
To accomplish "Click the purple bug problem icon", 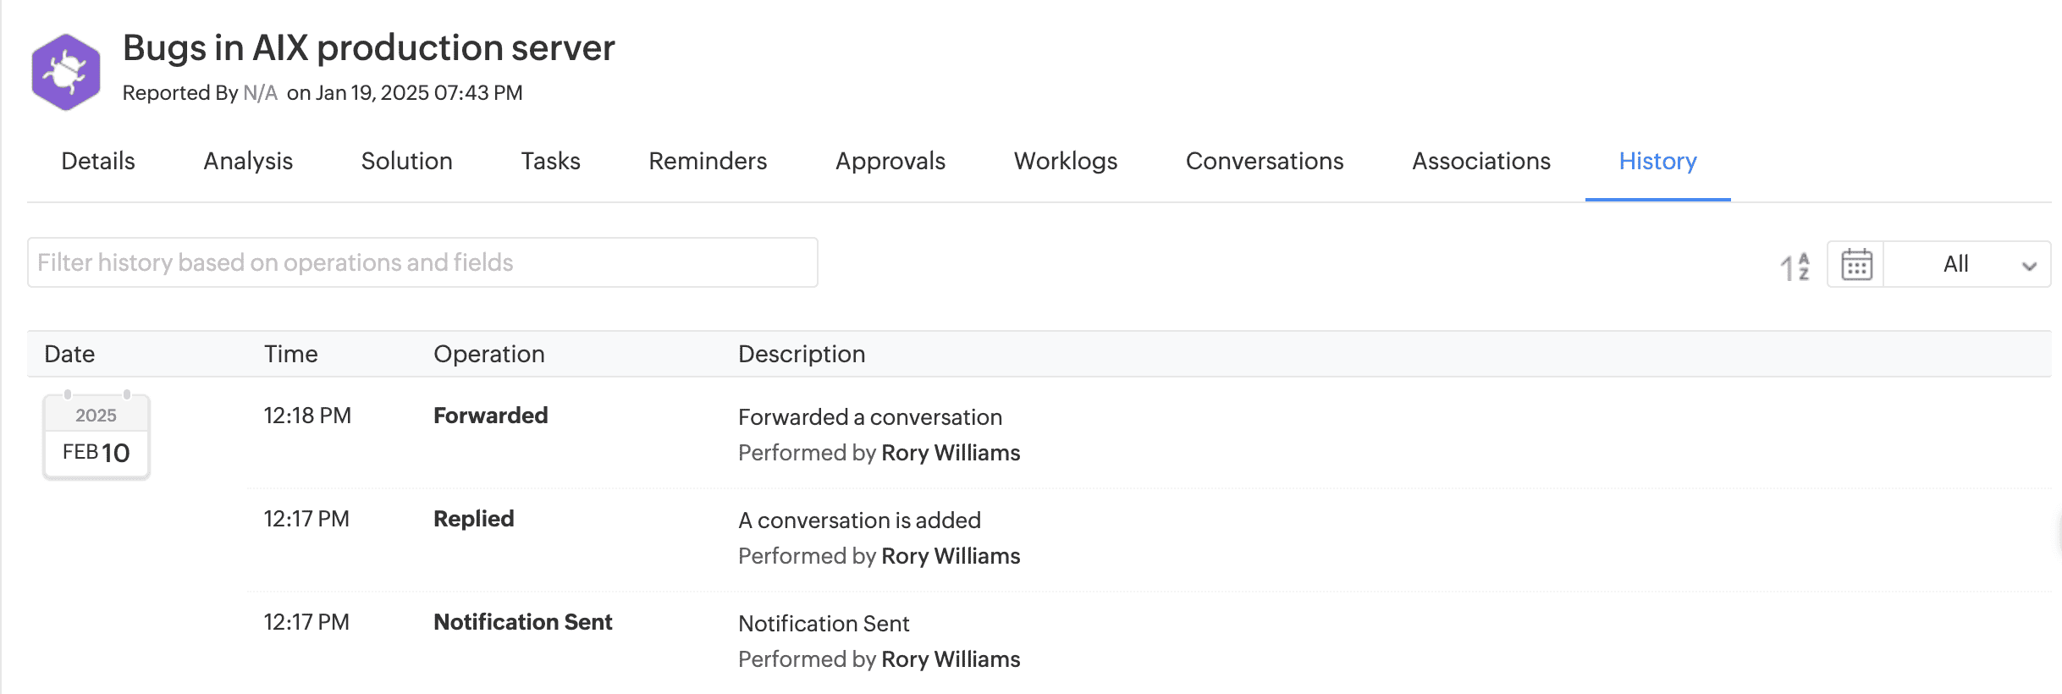I will coord(66,72).
